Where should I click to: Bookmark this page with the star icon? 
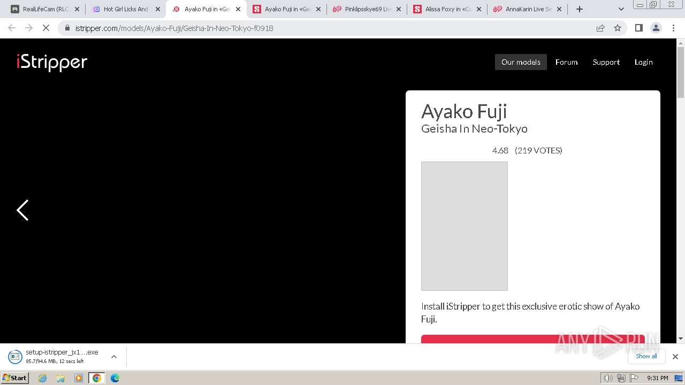(x=618, y=28)
